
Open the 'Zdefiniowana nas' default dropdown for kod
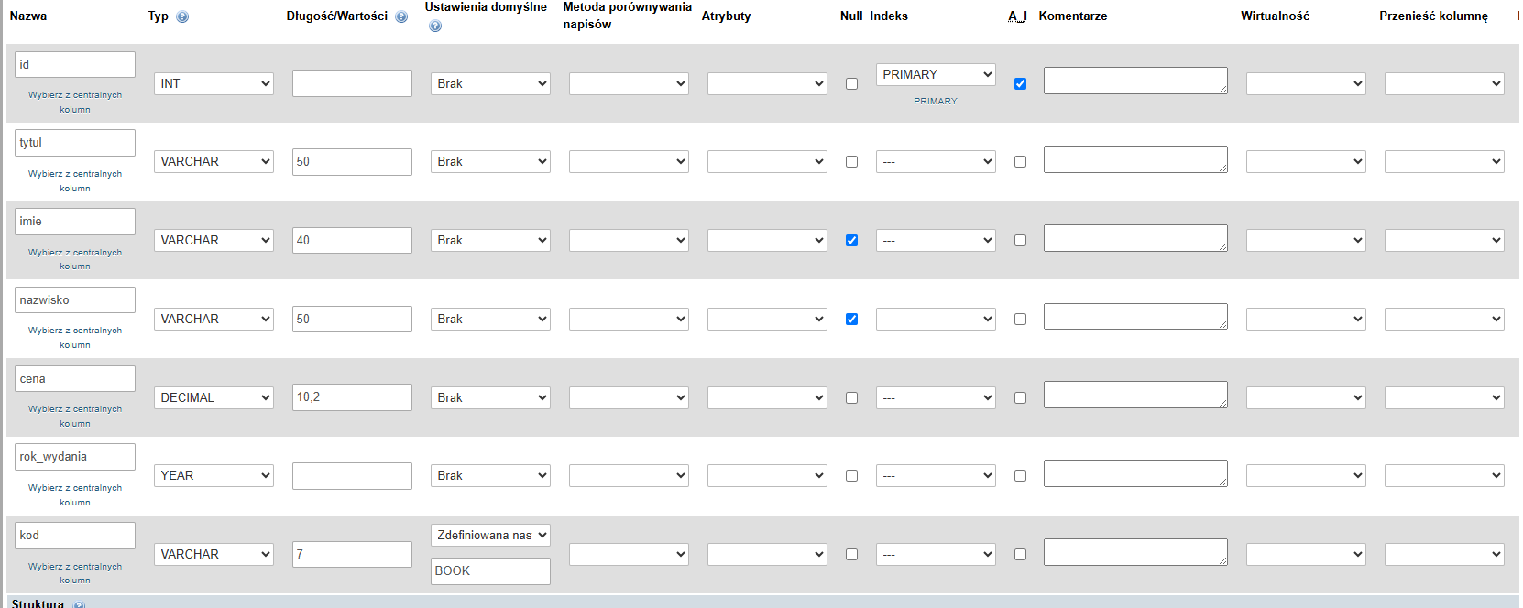(490, 535)
